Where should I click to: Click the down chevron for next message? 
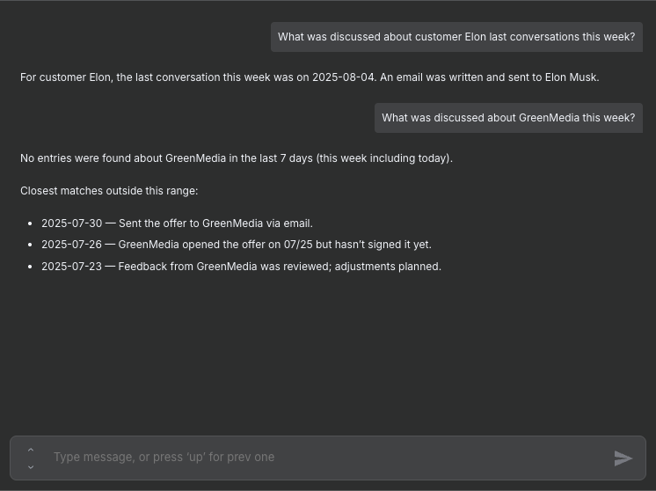(31, 467)
